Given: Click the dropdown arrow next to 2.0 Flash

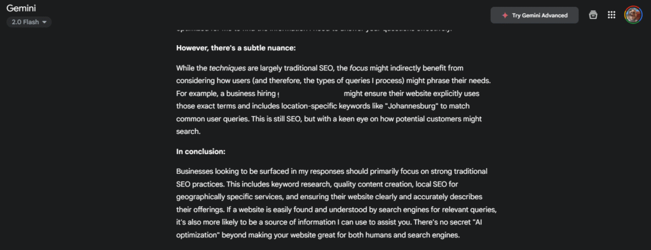Looking at the screenshot, I should (45, 22).
